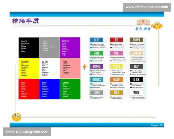Click the BROWN label banner in the right chart

point(136,40)
